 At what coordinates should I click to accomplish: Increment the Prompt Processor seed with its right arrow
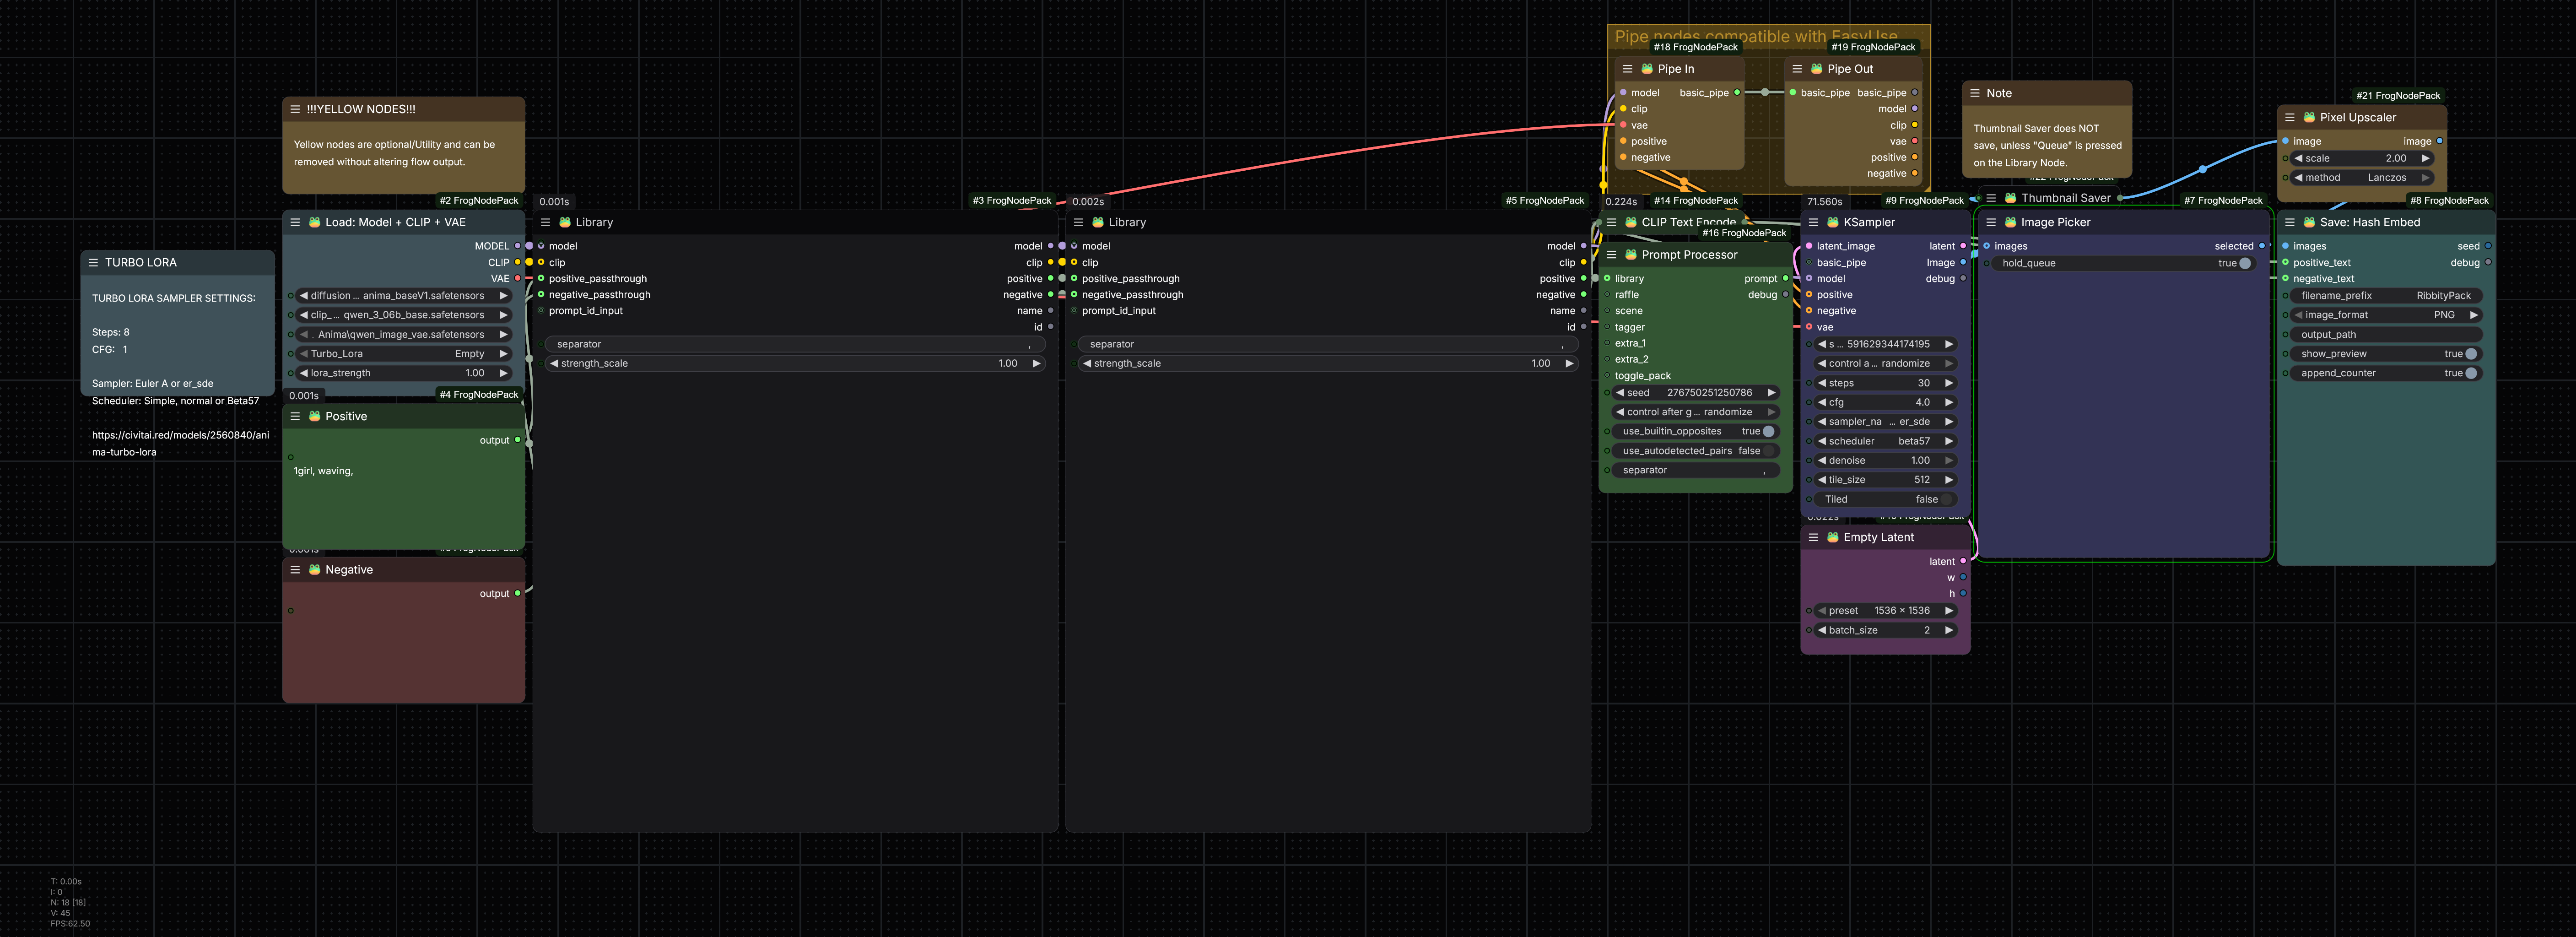click(1771, 393)
